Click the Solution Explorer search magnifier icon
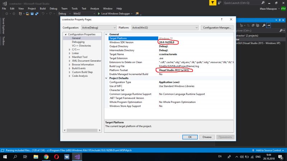This screenshot has width=287, height=161. click(281, 30)
